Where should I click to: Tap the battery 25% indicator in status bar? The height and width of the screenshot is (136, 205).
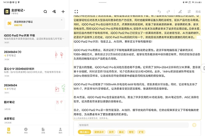[198, 2]
